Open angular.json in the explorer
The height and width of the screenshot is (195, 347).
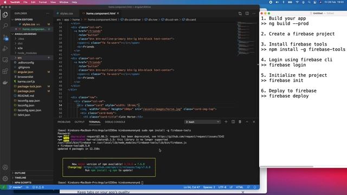(x=25, y=72)
